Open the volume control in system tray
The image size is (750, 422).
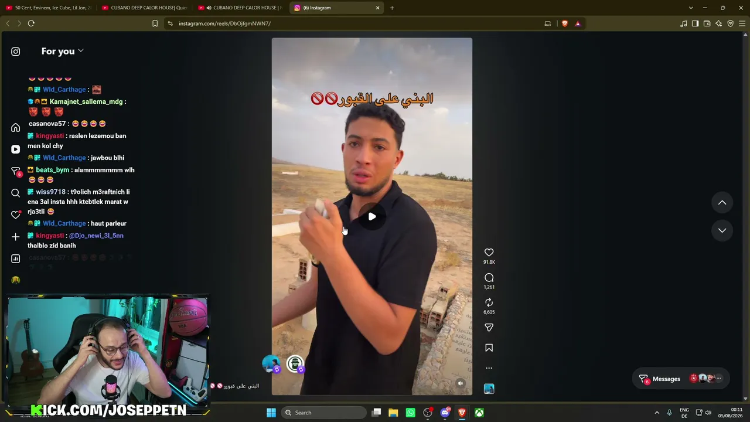coord(708,413)
